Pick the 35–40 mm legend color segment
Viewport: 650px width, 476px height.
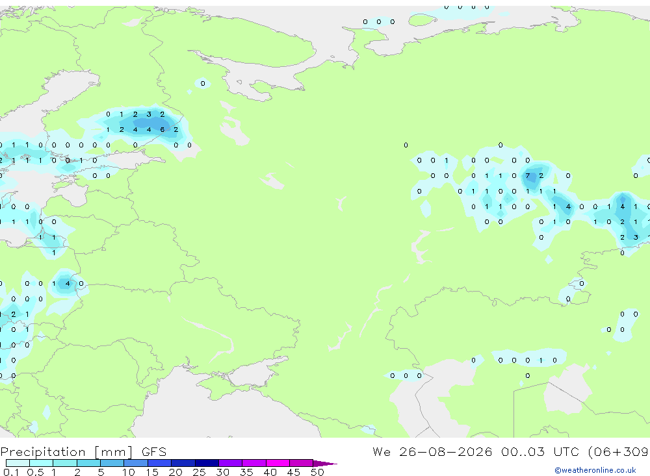tap(254, 463)
